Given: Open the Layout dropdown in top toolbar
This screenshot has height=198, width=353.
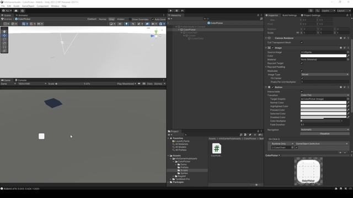Looking at the screenshot, I should (344, 10).
